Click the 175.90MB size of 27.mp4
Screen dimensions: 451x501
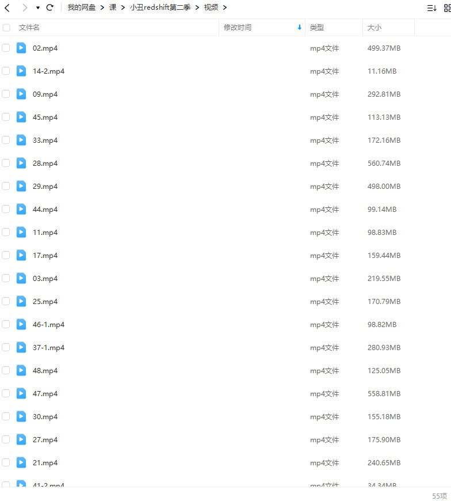pos(384,439)
